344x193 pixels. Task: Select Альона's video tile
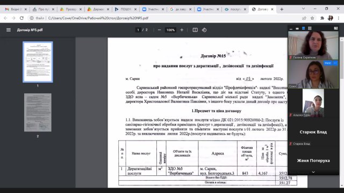313,103
